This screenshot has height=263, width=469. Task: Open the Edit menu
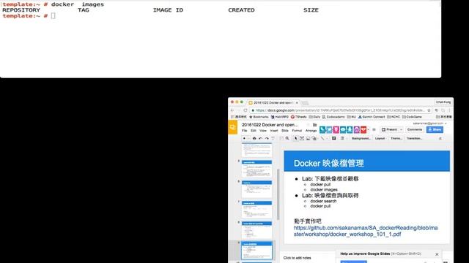[254, 131]
